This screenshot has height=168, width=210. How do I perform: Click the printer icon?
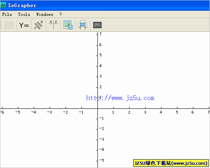83,25
